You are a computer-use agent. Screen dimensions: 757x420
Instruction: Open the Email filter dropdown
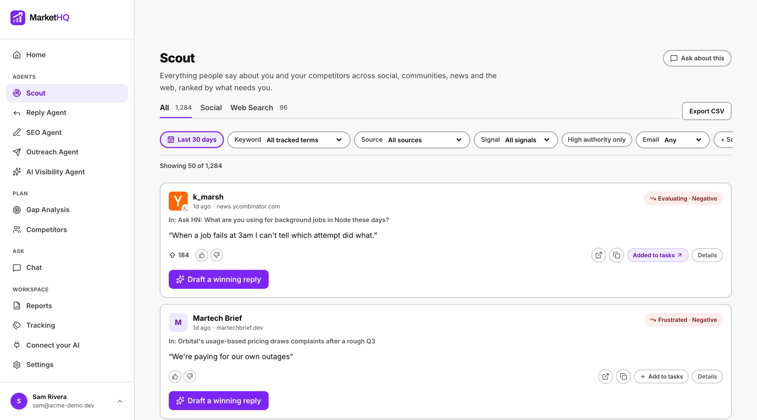pos(672,140)
